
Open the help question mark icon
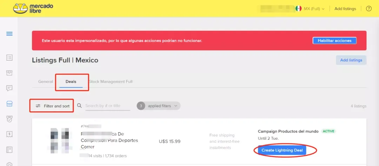(368, 9)
